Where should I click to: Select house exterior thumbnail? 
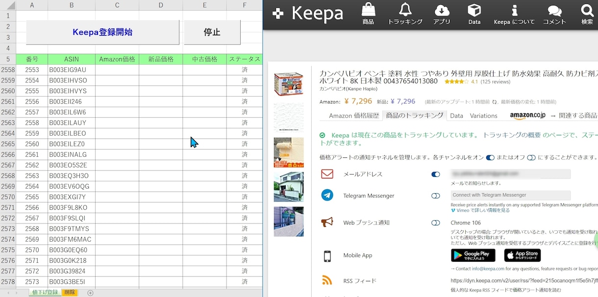[289, 187]
